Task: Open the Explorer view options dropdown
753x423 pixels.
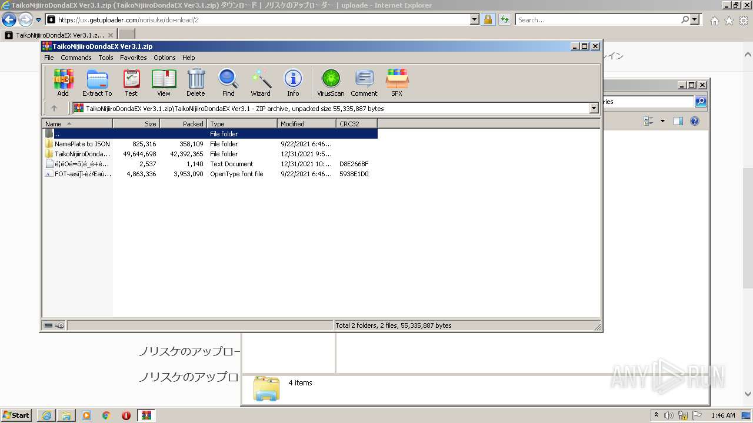Action: tap(662, 121)
